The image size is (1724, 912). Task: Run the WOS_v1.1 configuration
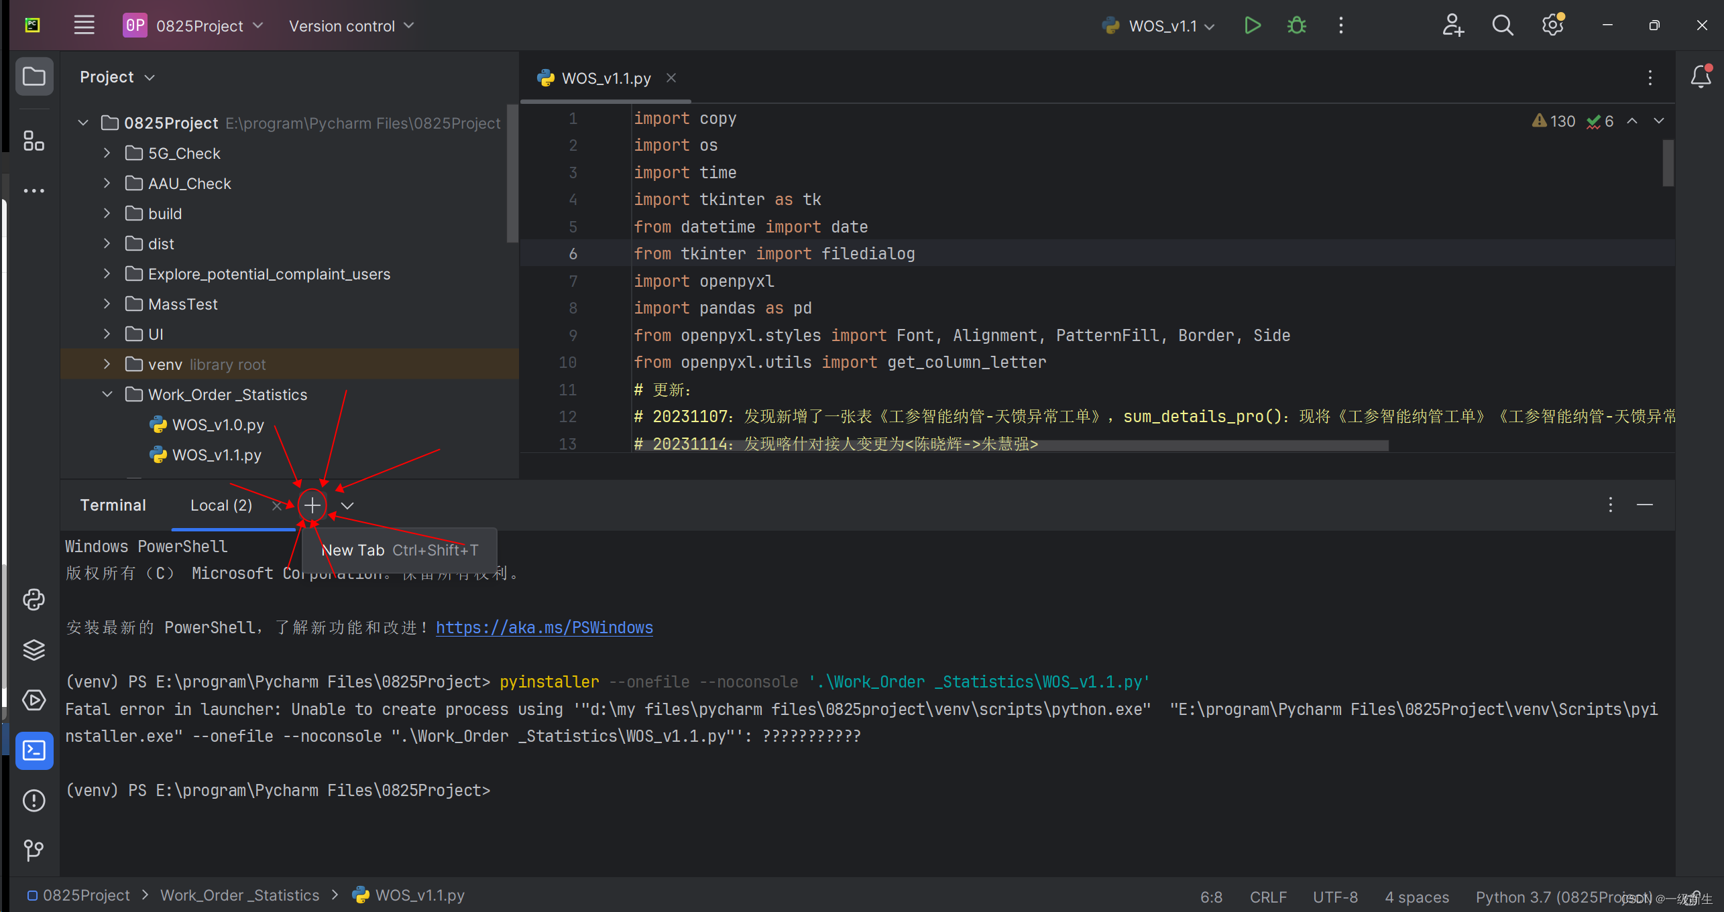pyautogui.click(x=1252, y=25)
